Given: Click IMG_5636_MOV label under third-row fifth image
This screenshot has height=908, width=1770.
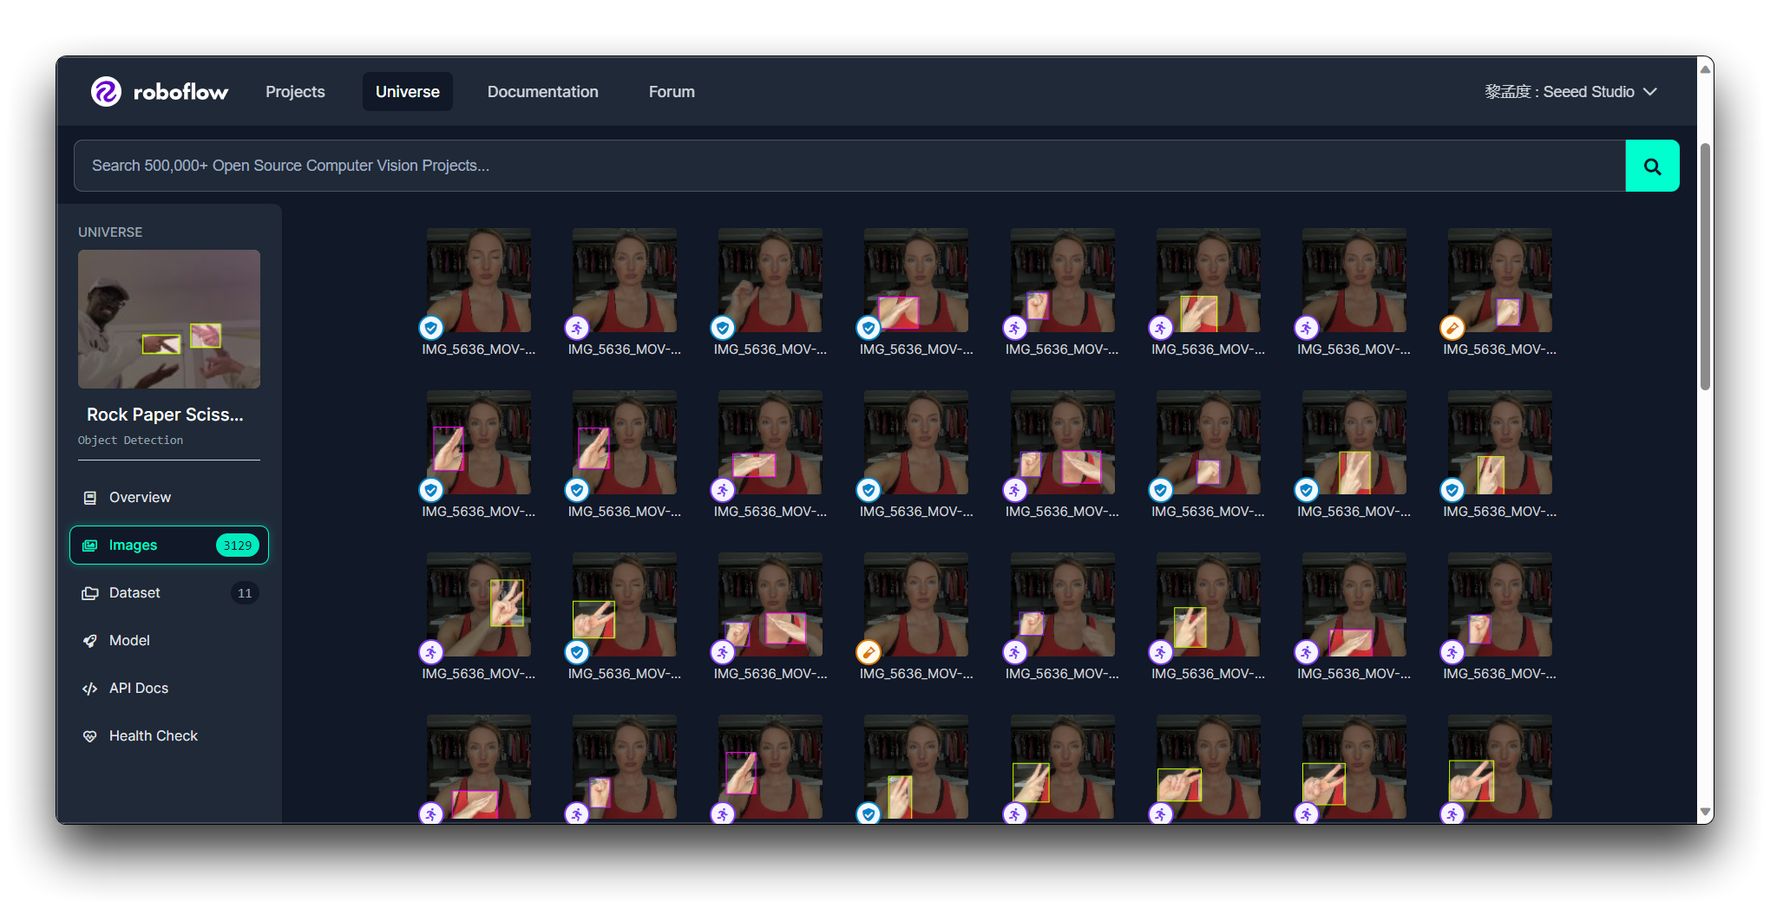Looking at the screenshot, I should (x=1063, y=674).
